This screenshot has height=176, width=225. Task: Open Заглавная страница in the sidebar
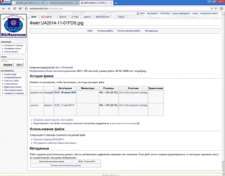[x=13, y=46]
